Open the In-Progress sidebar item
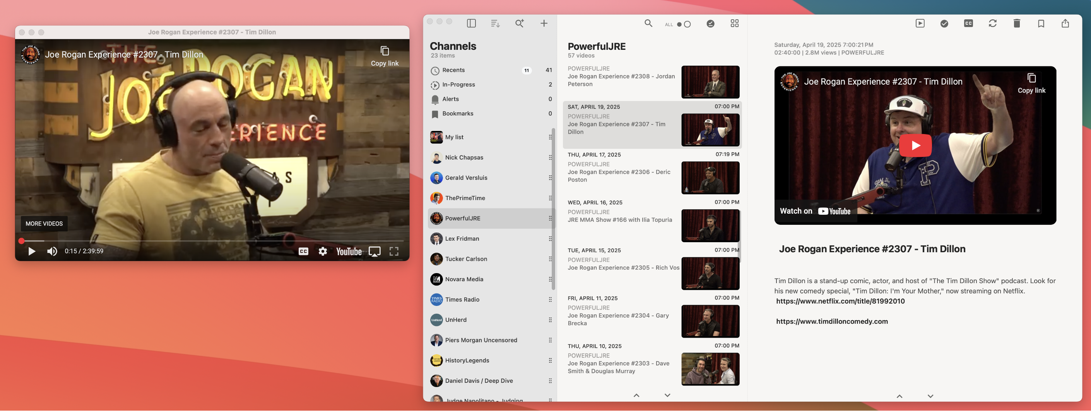1091x411 pixels. pos(458,85)
